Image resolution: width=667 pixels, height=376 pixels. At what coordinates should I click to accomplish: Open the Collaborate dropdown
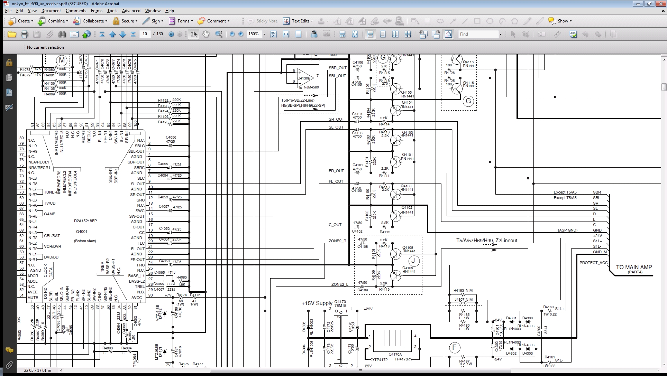90,21
